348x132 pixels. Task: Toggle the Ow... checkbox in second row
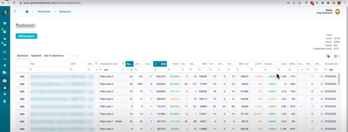pos(301,84)
